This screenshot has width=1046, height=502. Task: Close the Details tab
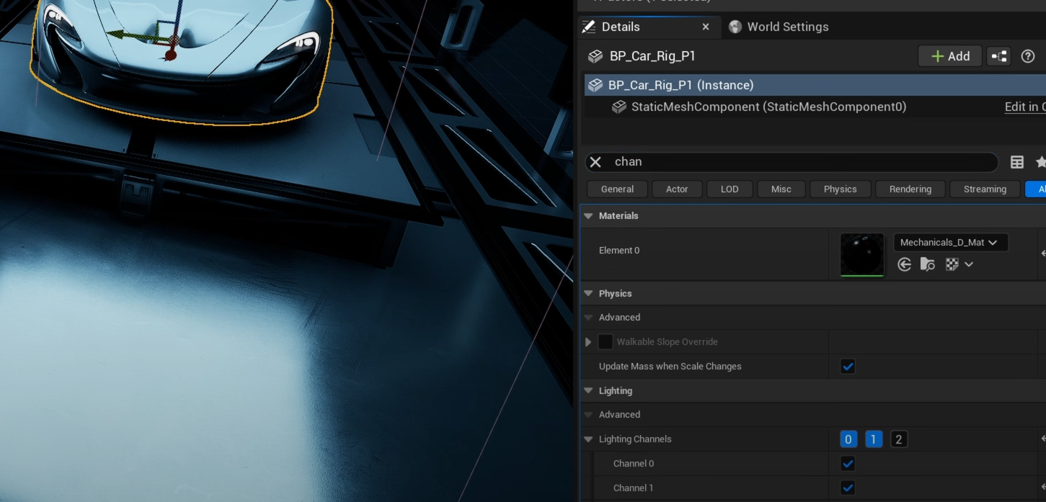pyautogui.click(x=706, y=27)
